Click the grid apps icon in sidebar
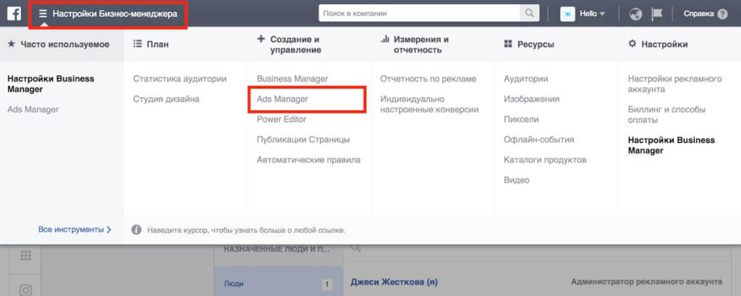The height and width of the screenshot is (296, 741). click(25, 256)
